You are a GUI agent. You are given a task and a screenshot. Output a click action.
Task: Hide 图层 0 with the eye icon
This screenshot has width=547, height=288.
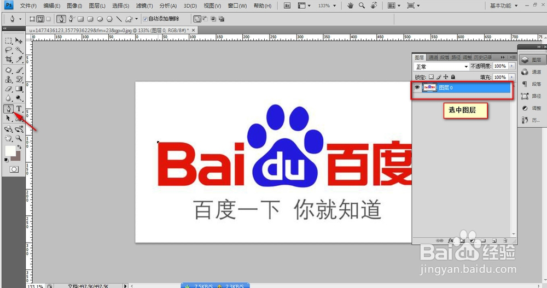(417, 87)
